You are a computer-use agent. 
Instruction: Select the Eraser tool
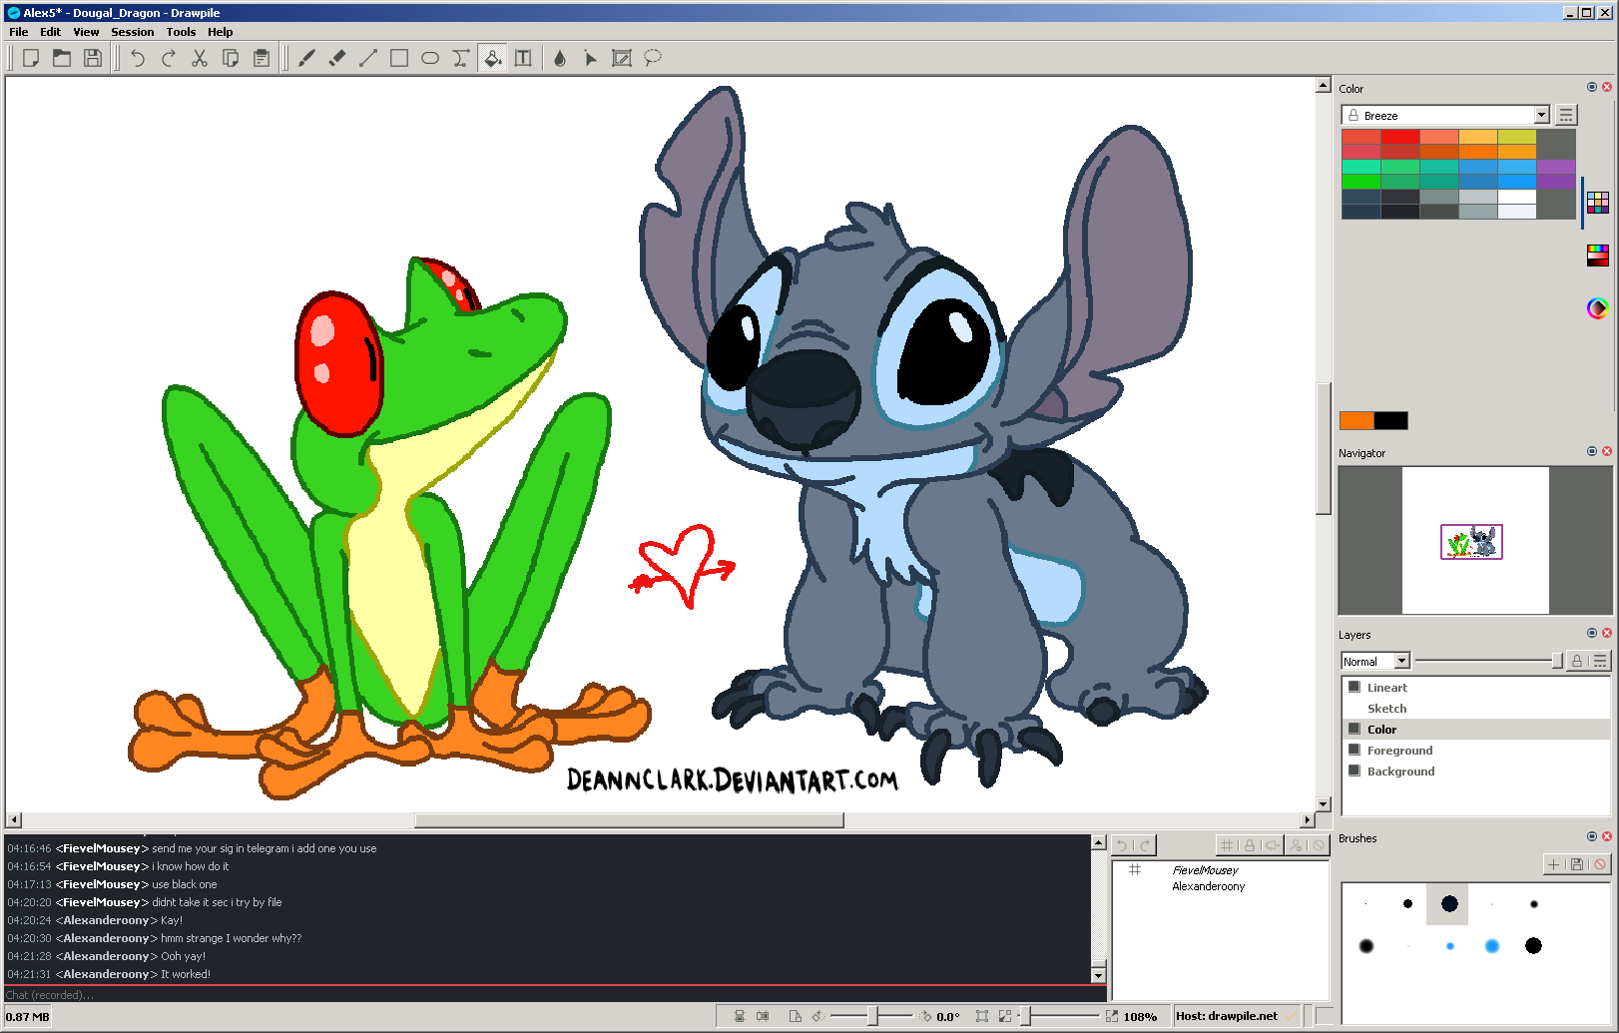pyautogui.click(x=337, y=58)
